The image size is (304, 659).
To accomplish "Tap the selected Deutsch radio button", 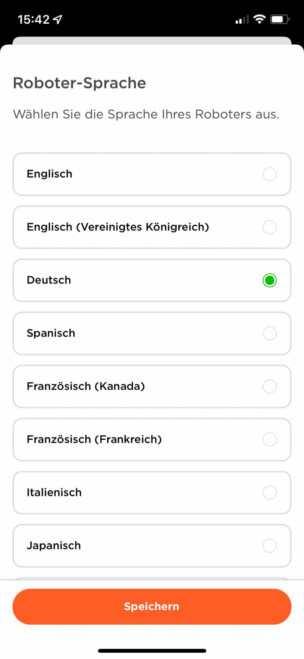I will (269, 280).
